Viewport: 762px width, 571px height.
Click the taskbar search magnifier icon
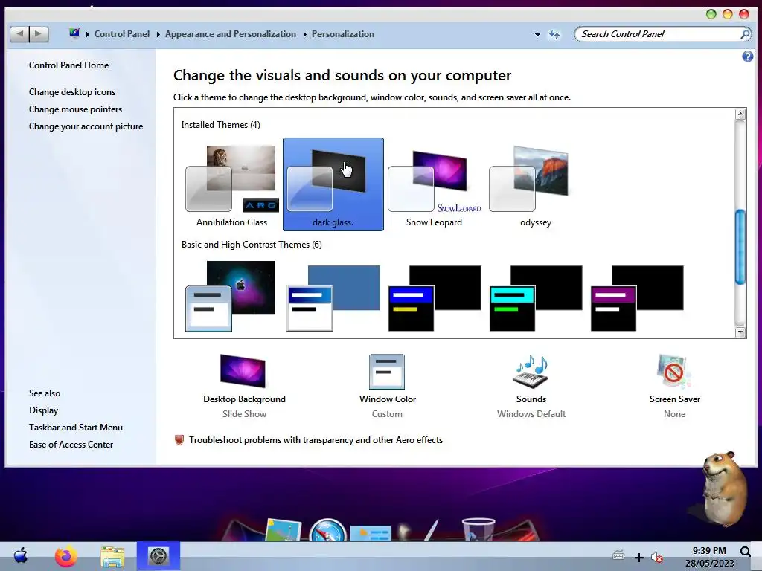pos(746,552)
